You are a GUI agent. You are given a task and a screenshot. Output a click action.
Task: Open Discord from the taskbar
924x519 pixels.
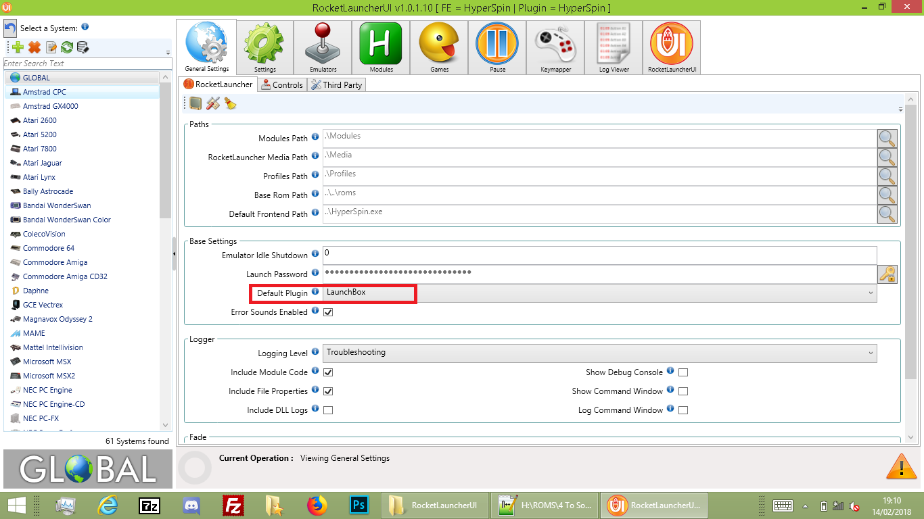point(191,505)
